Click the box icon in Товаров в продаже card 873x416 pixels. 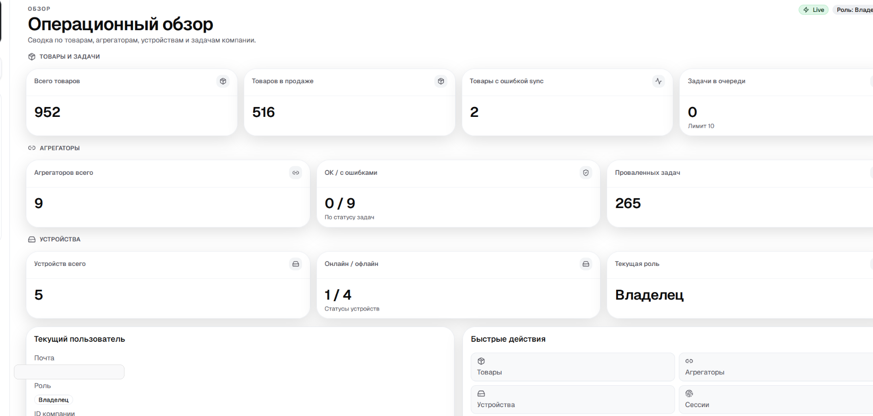pyautogui.click(x=441, y=81)
